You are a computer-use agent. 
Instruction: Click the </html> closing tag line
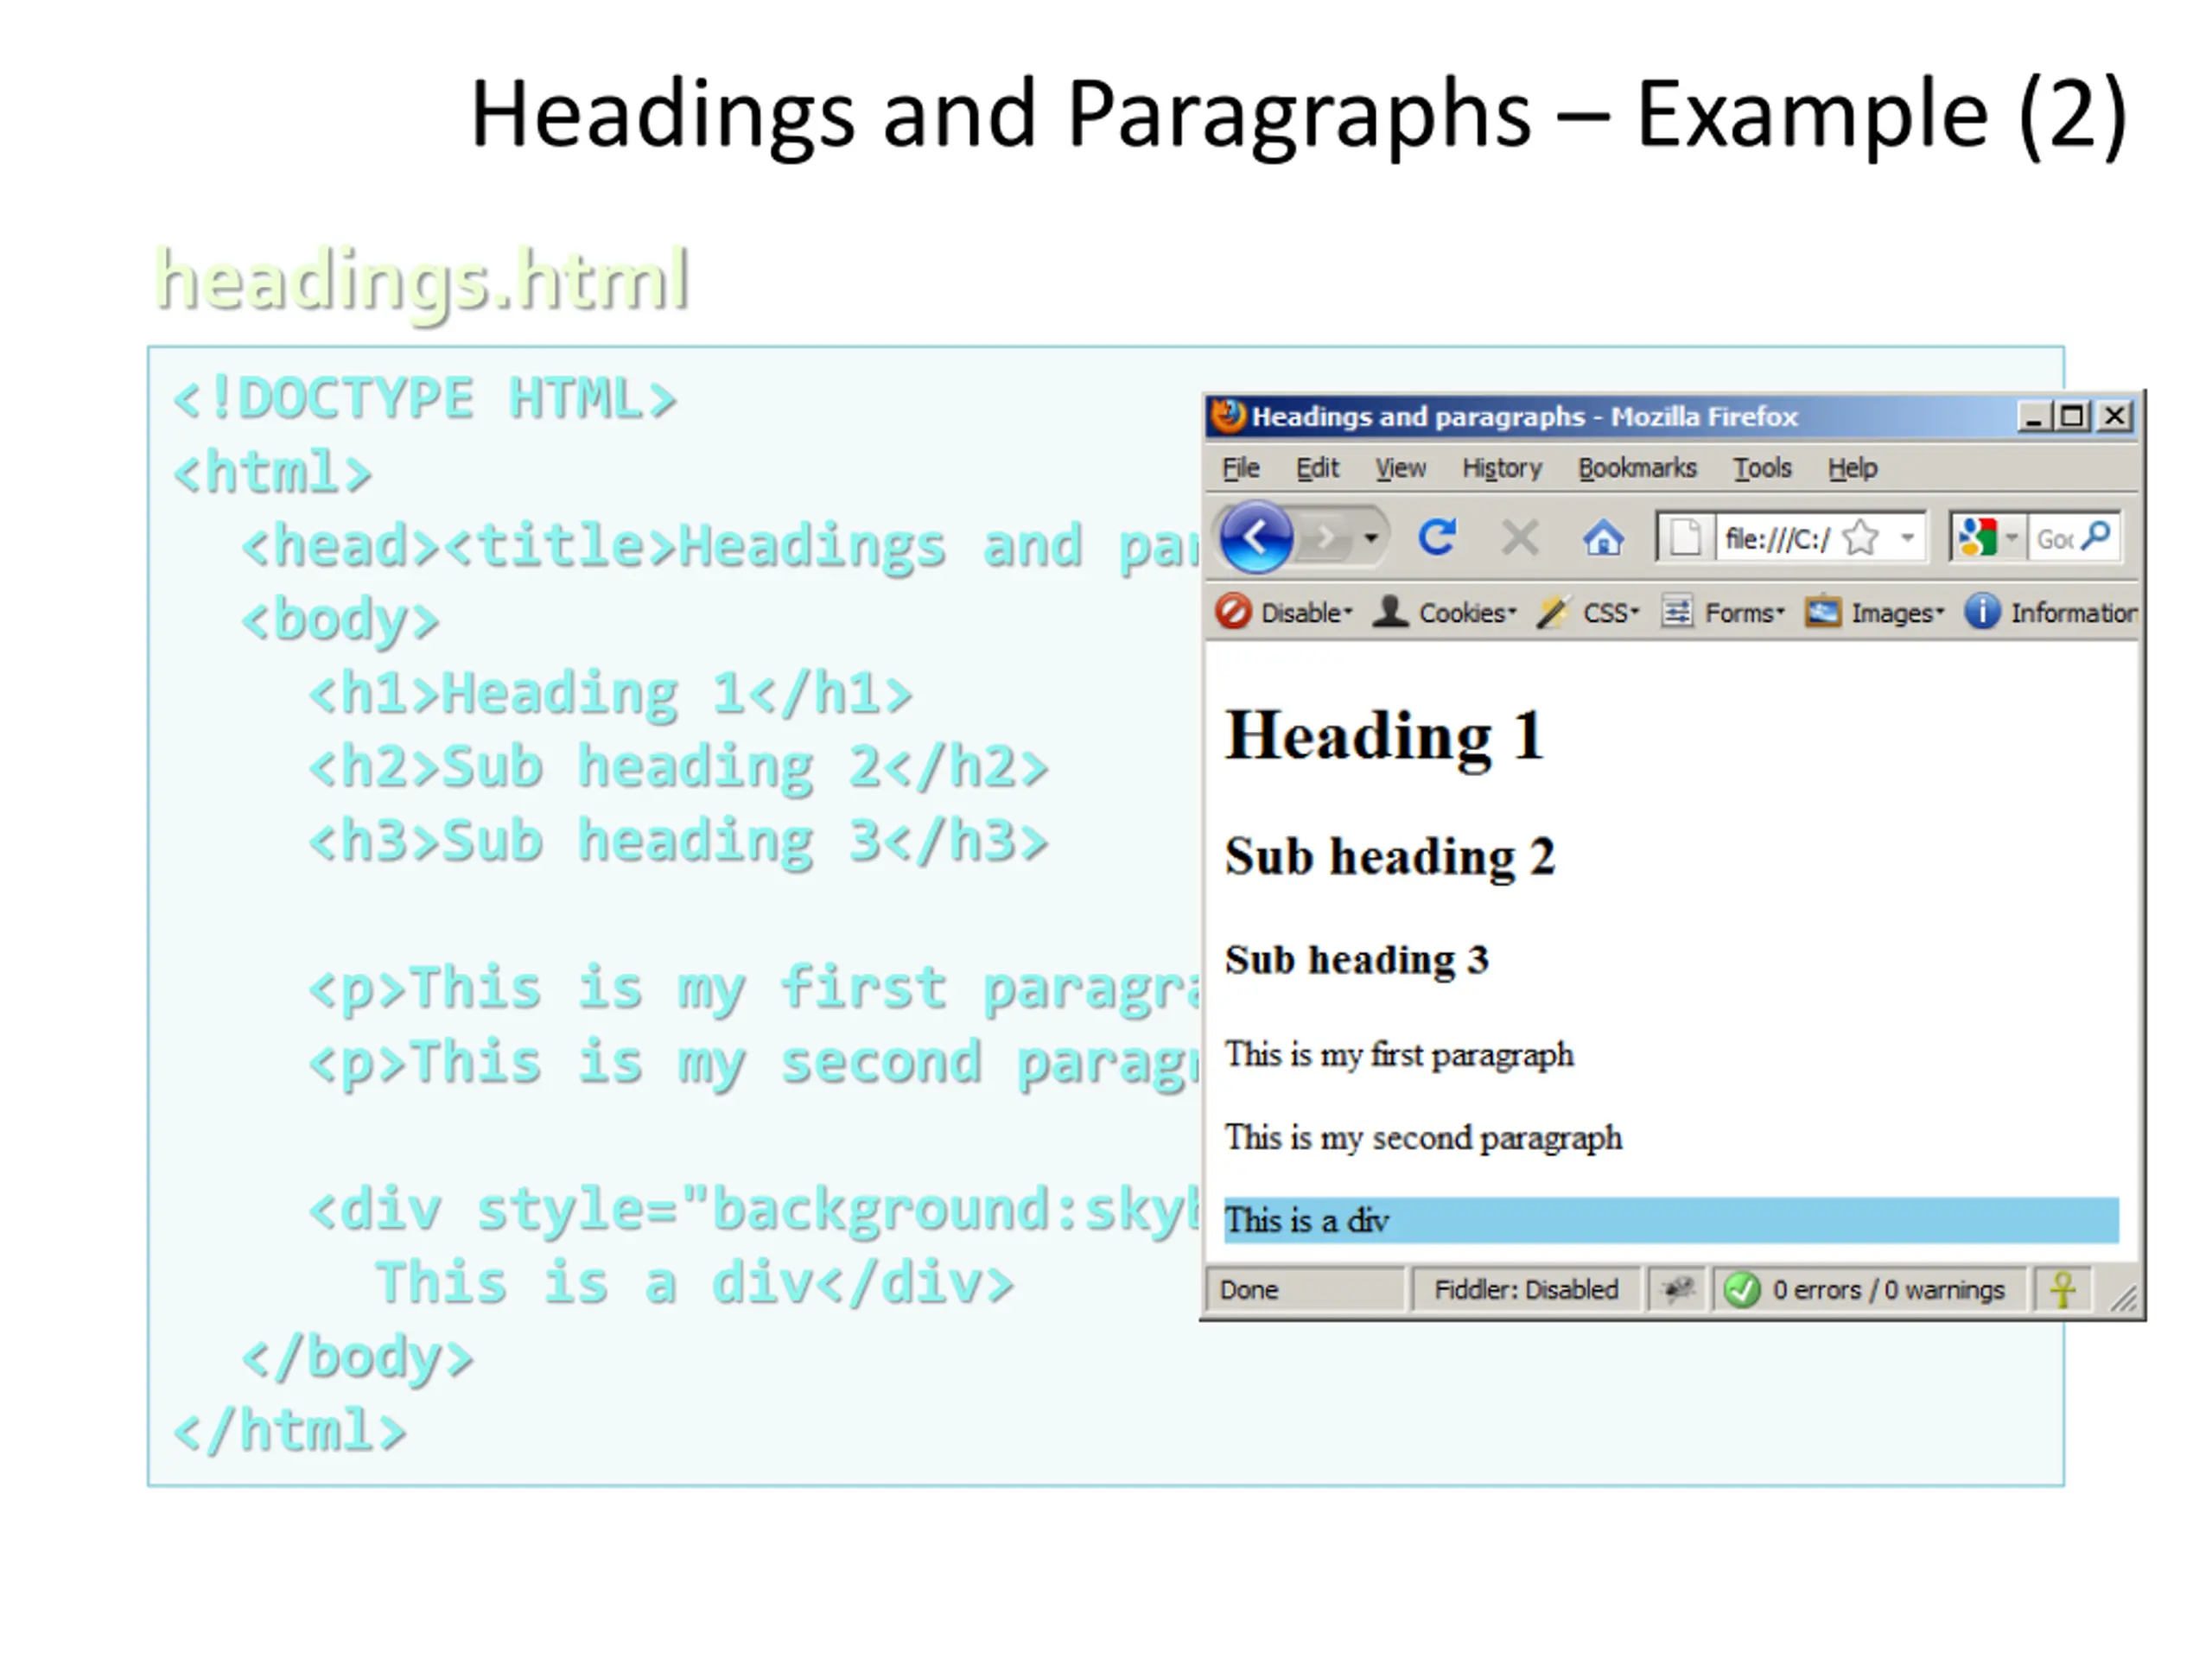point(290,1430)
